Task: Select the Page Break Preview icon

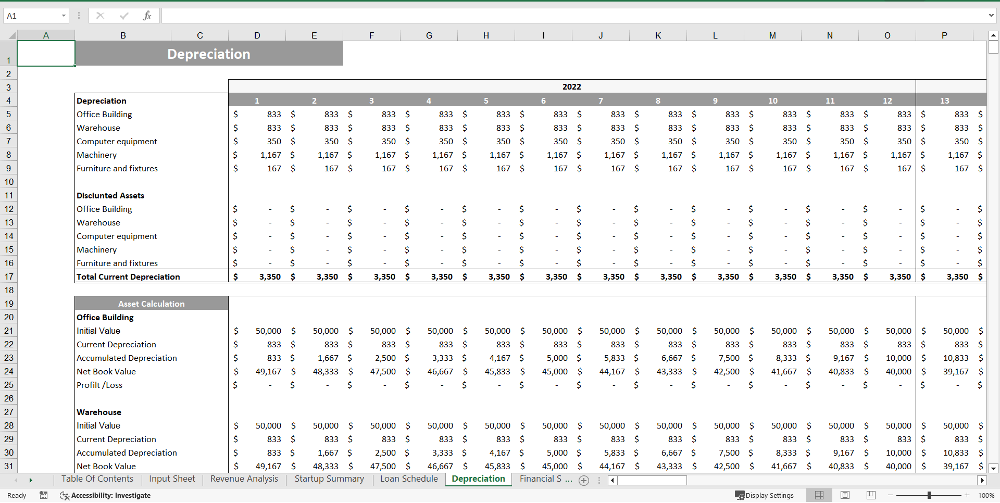Action: point(870,495)
